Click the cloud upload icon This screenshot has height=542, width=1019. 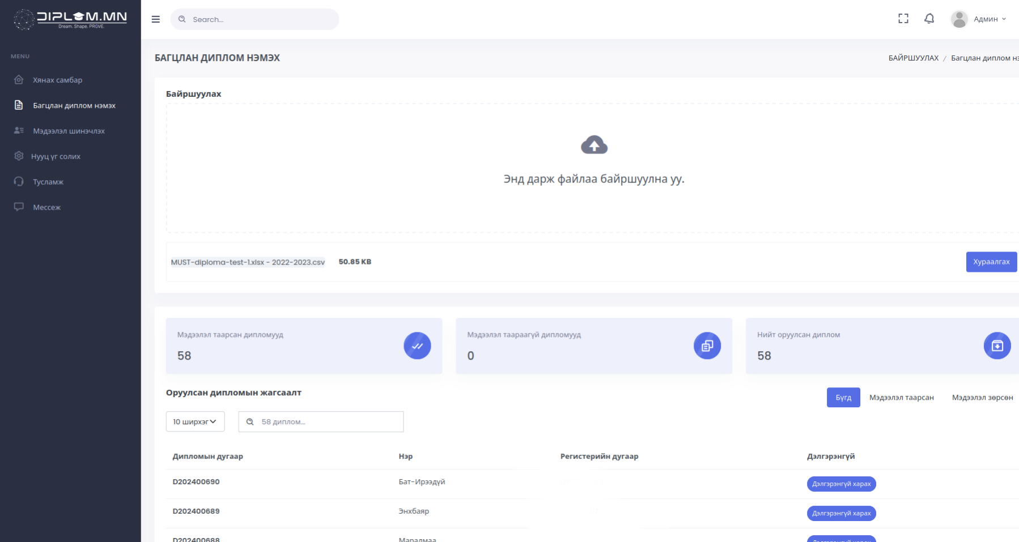[x=594, y=145]
